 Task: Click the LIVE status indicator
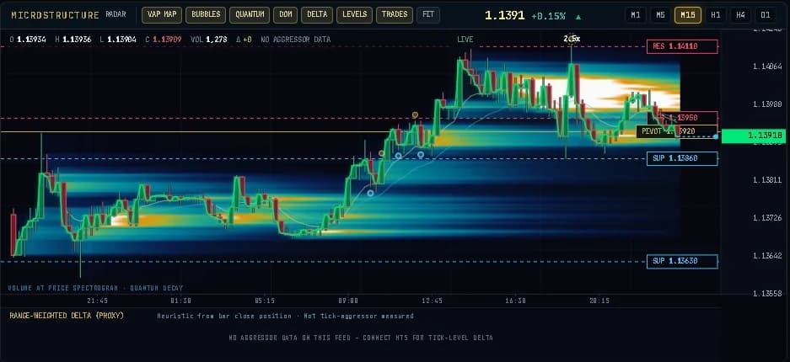point(465,39)
